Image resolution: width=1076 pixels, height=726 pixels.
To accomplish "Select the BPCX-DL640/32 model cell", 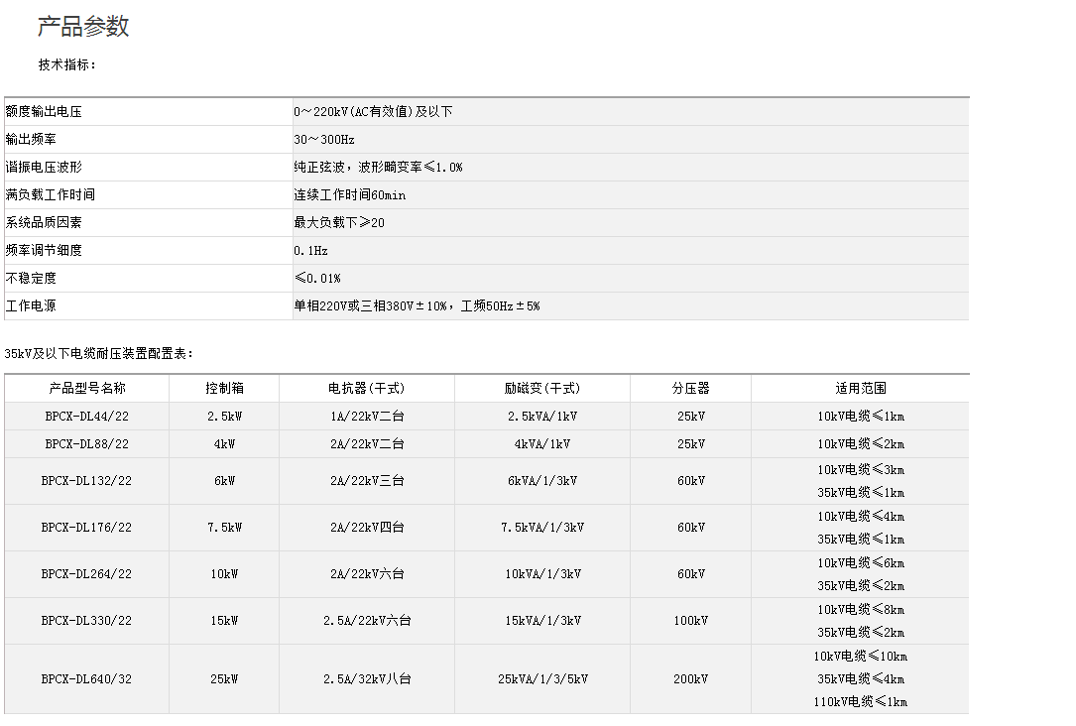I will click(86, 679).
